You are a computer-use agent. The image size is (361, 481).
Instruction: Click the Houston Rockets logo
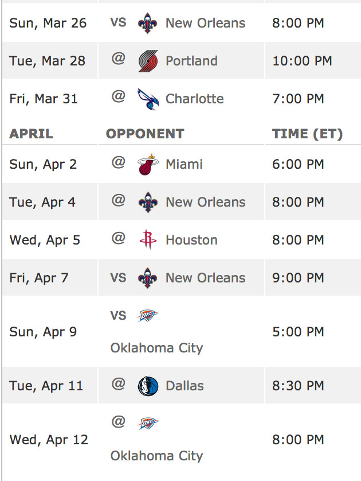[x=148, y=240]
